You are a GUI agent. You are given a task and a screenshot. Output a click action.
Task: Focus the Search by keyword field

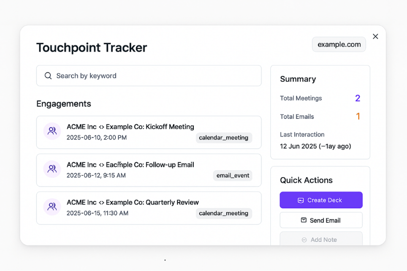click(149, 76)
